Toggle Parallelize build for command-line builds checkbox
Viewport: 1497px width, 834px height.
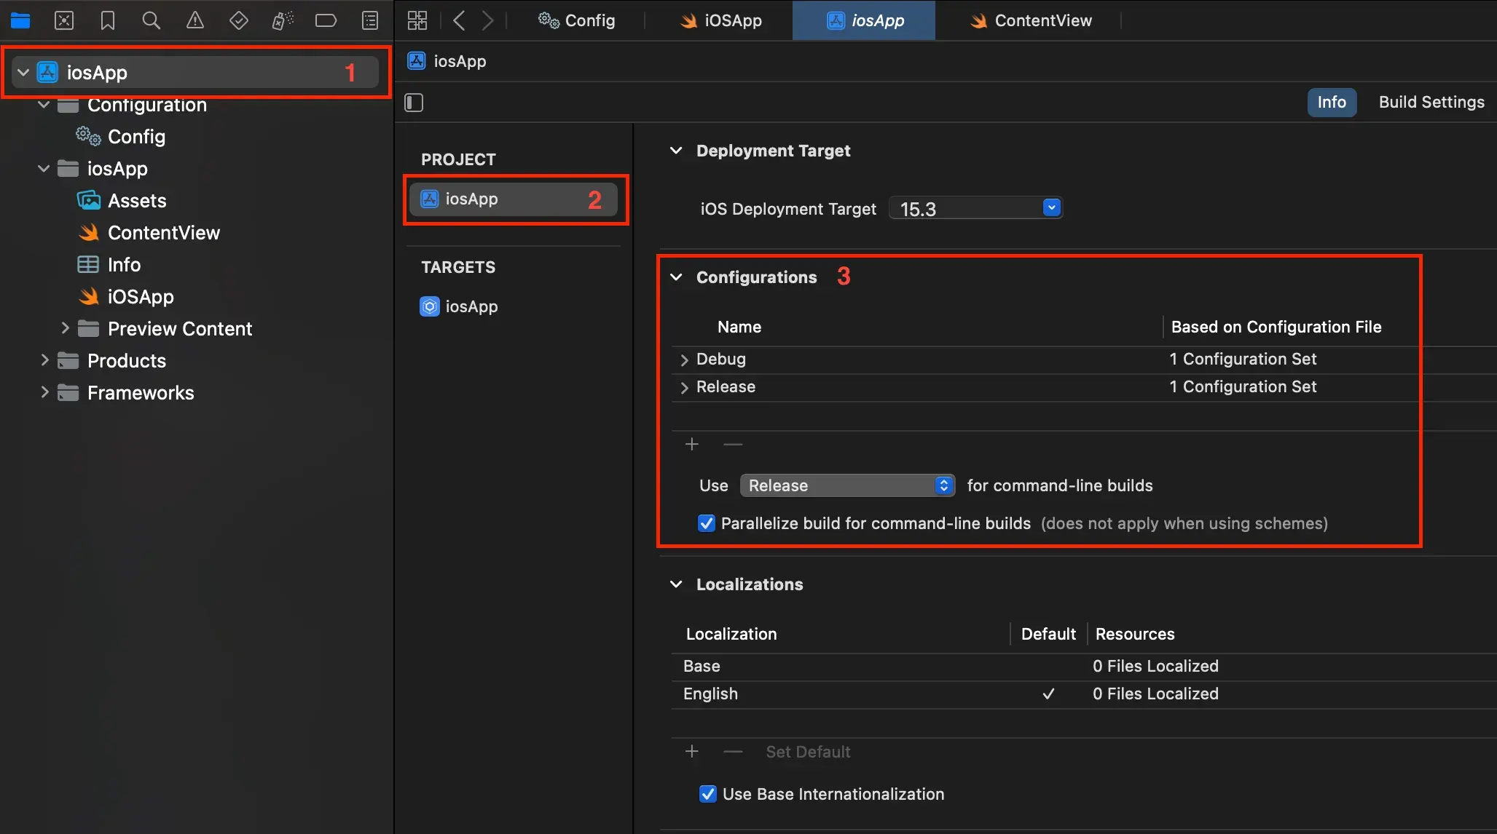click(705, 524)
